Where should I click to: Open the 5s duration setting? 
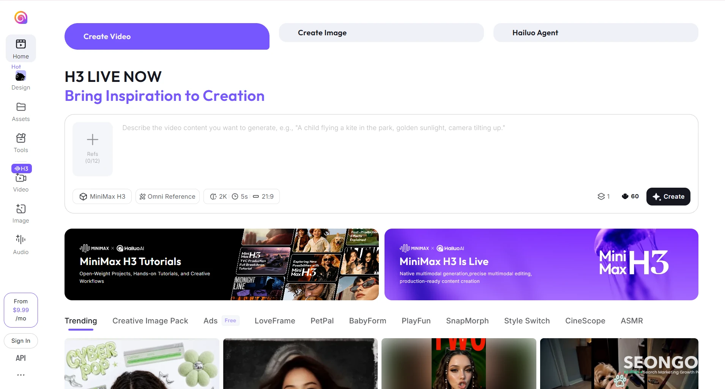(240, 196)
